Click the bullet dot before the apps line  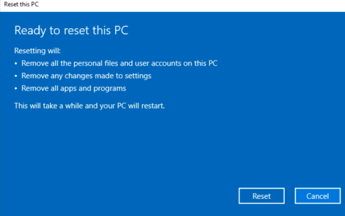(x=16, y=89)
